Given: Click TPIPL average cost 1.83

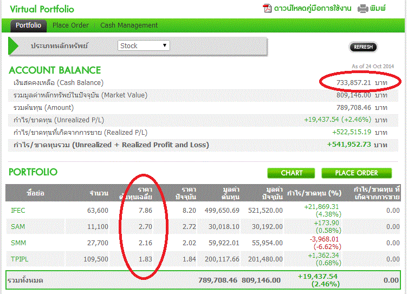Looking at the screenshot, I should pyautogui.click(x=145, y=259).
